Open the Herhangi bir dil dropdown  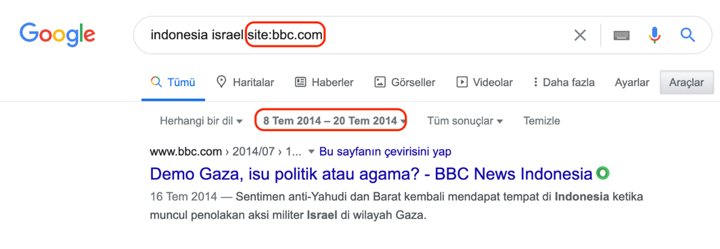201,121
